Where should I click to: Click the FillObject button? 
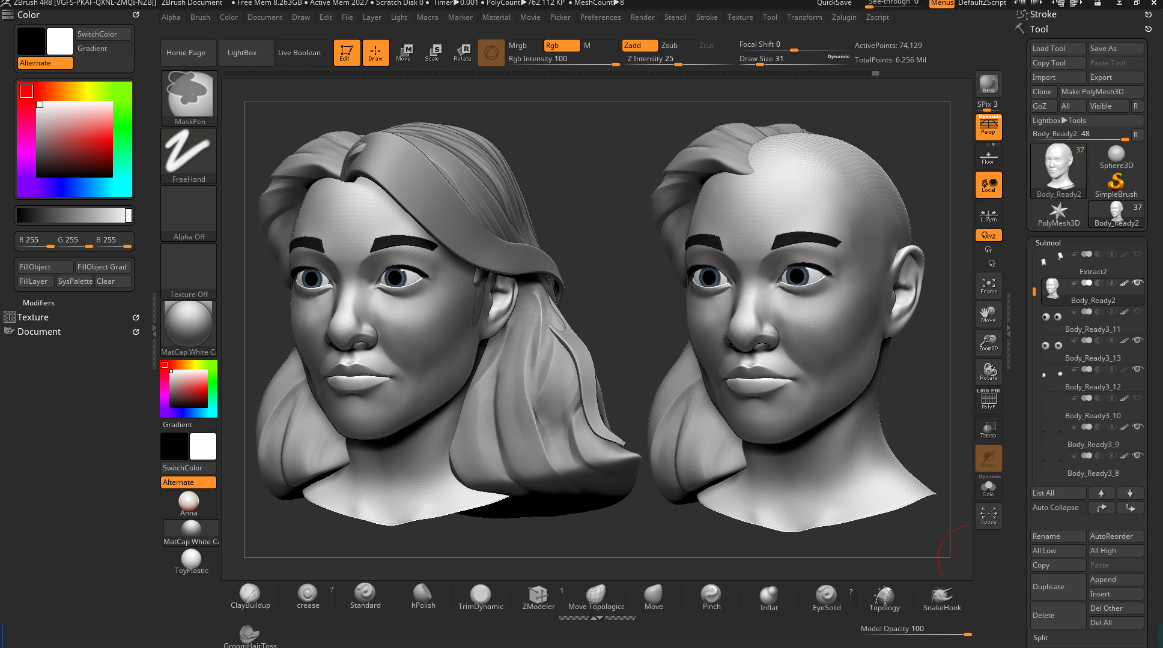coord(46,267)
